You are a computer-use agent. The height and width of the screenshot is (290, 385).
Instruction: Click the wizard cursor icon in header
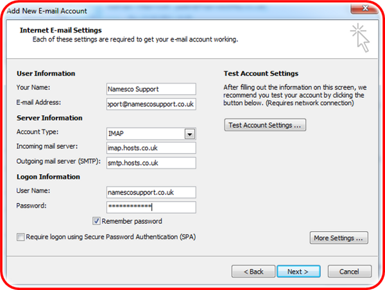point(361,38)
